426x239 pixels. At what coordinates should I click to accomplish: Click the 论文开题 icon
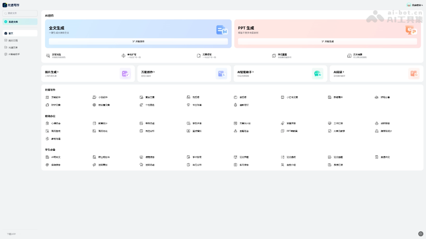pyautogui.click(x=236, y=157)
